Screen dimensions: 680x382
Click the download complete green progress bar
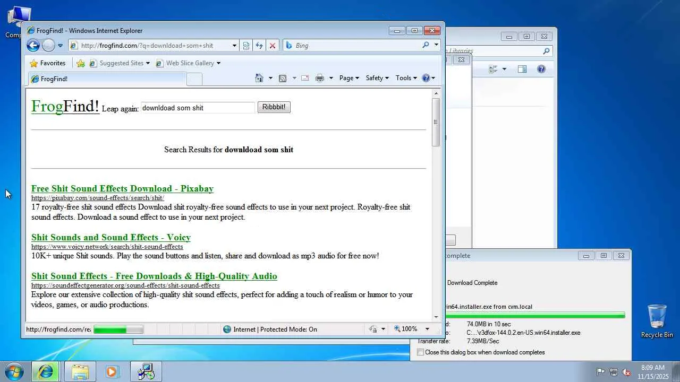[x=535, y=315]
